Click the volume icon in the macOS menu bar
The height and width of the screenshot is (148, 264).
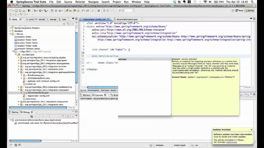tap(210, 2)
